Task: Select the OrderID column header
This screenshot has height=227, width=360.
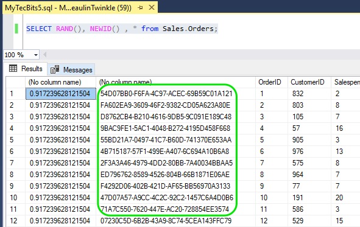Action: click(272, 82)
